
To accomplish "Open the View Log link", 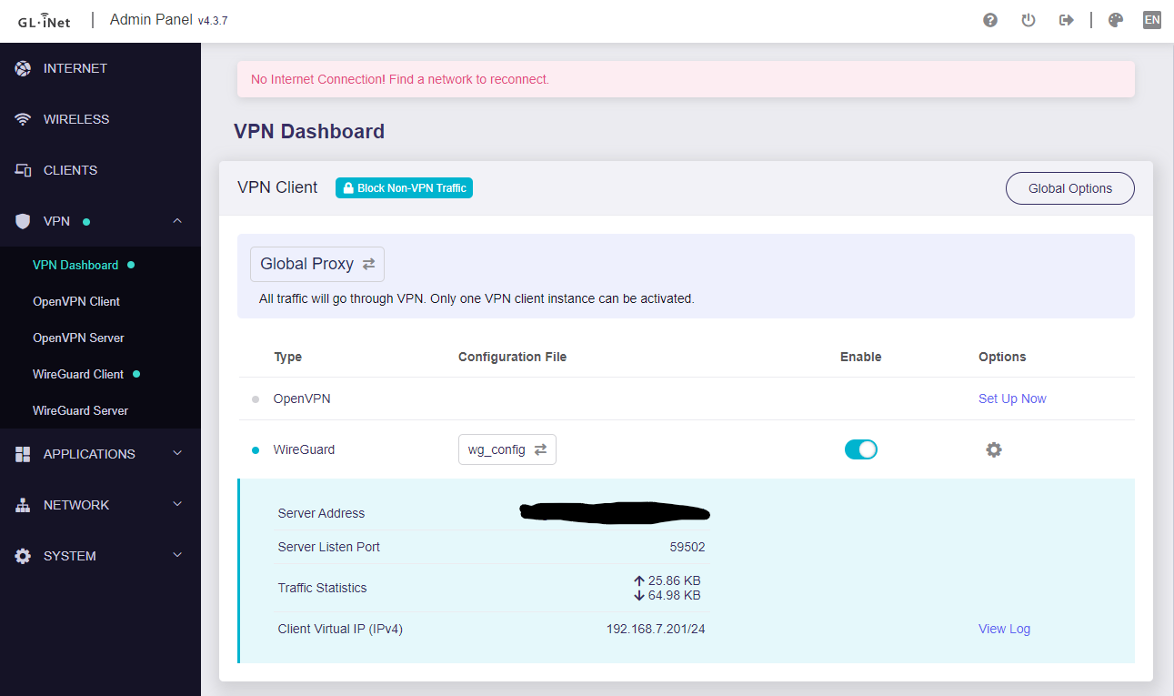I will 1004,629.
